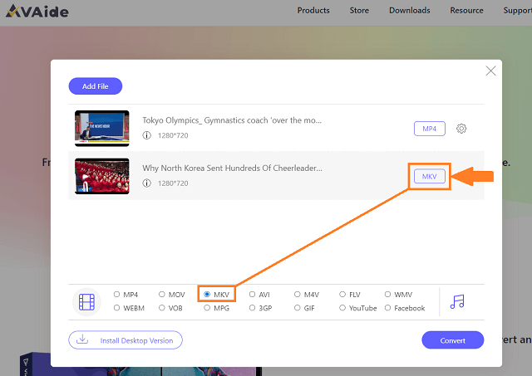Select M4V output format
The image size is (532, 376).
pos(298,294)
